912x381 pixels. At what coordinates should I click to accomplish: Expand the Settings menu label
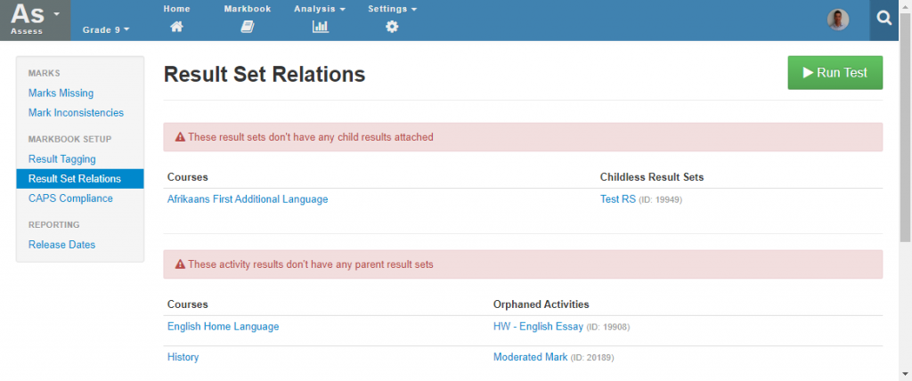point(393,9)
